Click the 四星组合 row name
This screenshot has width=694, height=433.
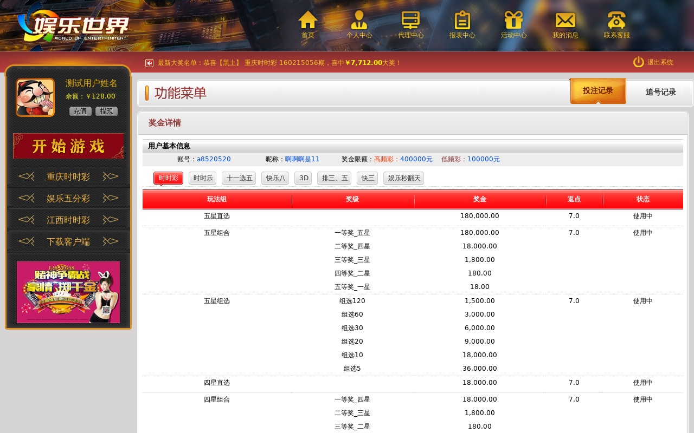point(217,399)
